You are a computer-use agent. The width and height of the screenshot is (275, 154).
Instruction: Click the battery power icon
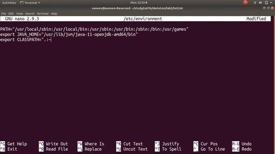click(x=266, y=3)
